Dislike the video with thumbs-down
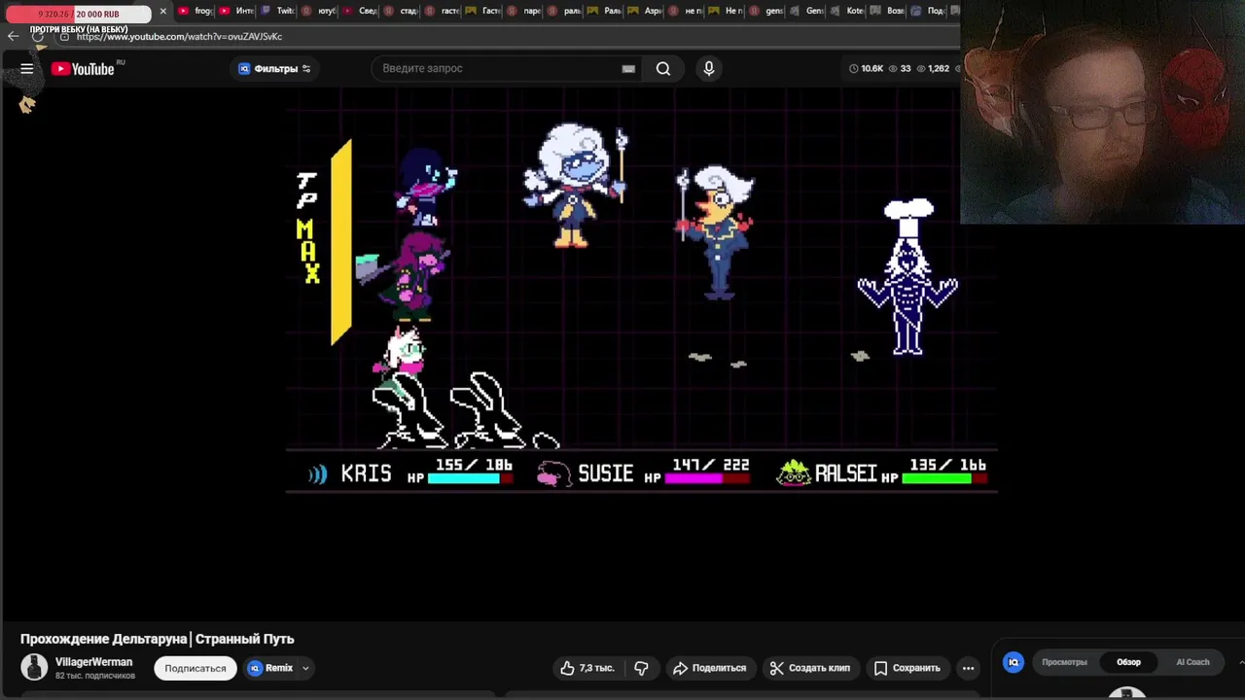This screenshot has width=1245, height=700. pyautogui.click(x=641, y=668)
